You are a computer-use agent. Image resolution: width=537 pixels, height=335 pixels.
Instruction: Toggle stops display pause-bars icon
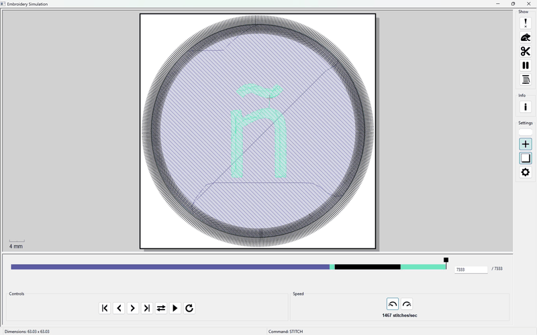(x=526, y=65)
